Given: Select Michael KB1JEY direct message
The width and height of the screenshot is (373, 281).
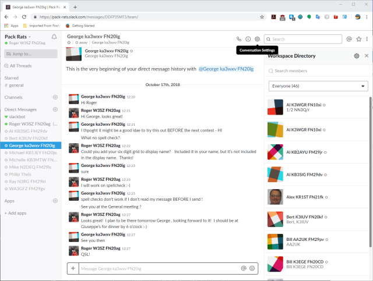Looking at the screenshot, I should tap(31, 152).
